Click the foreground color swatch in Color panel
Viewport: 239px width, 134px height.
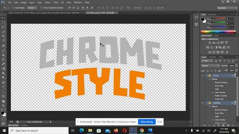point(202,19)
